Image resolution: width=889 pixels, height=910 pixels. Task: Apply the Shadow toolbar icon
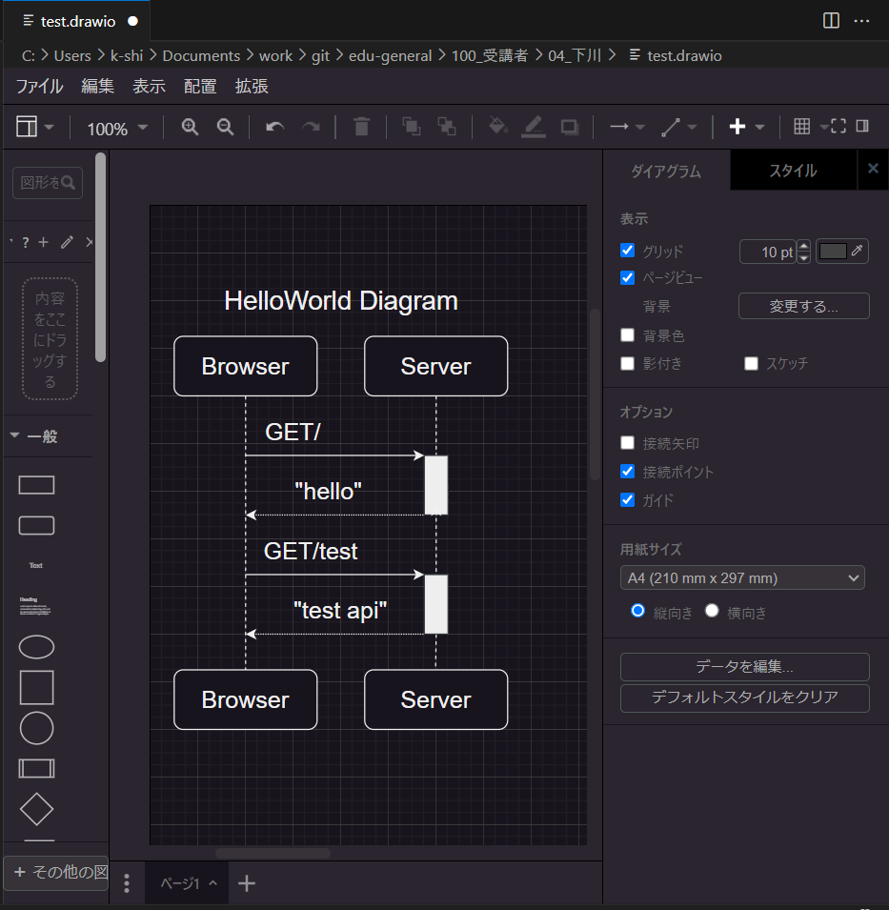[569, 126]
